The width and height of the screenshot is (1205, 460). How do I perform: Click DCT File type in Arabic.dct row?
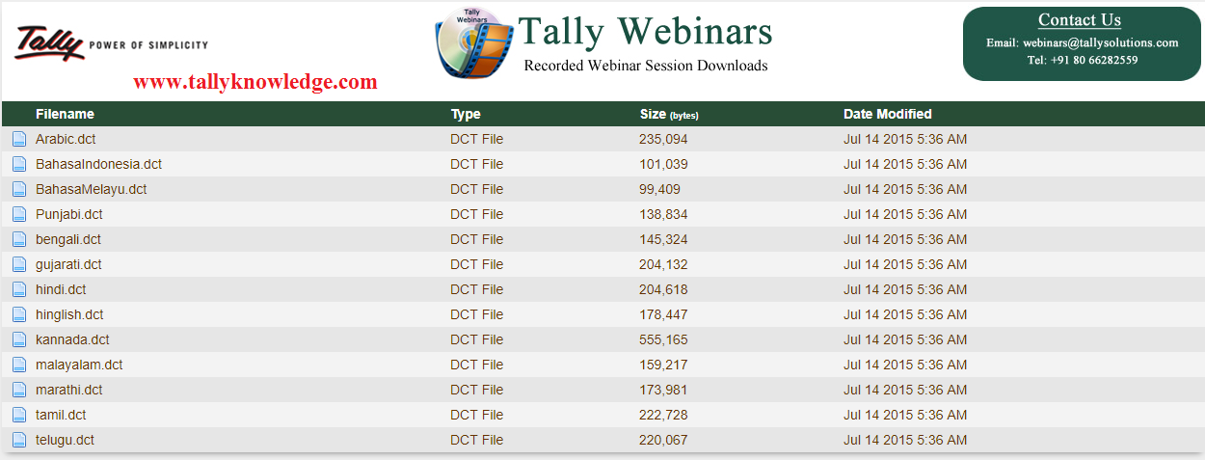pyautogui.click(x=476, y=139)
